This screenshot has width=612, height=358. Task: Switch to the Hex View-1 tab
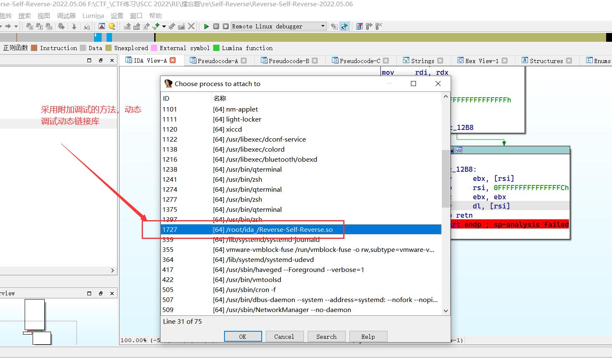(x=482, y=61)
